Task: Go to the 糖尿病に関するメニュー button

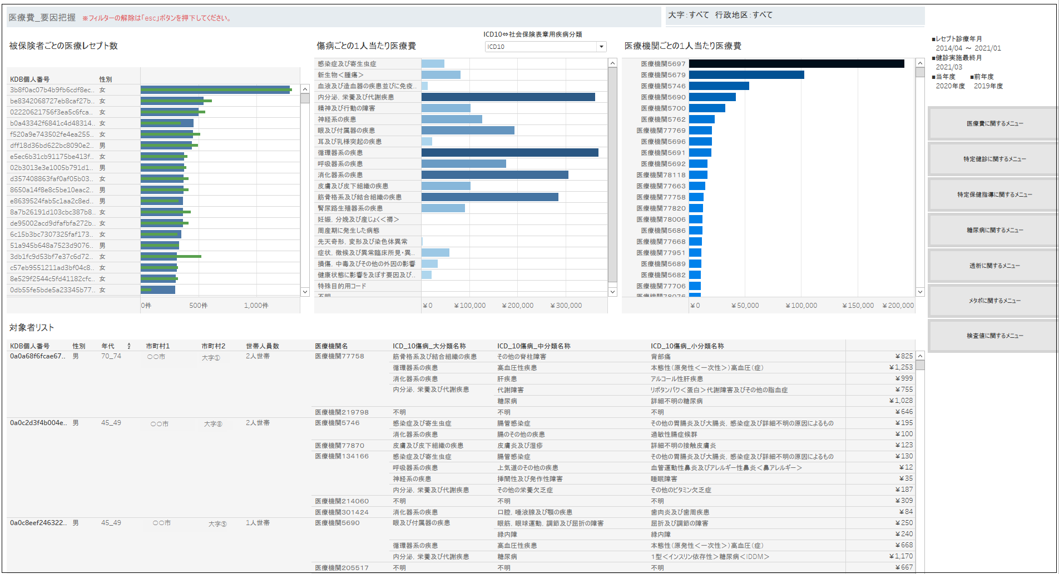Action: click(994, 230)
